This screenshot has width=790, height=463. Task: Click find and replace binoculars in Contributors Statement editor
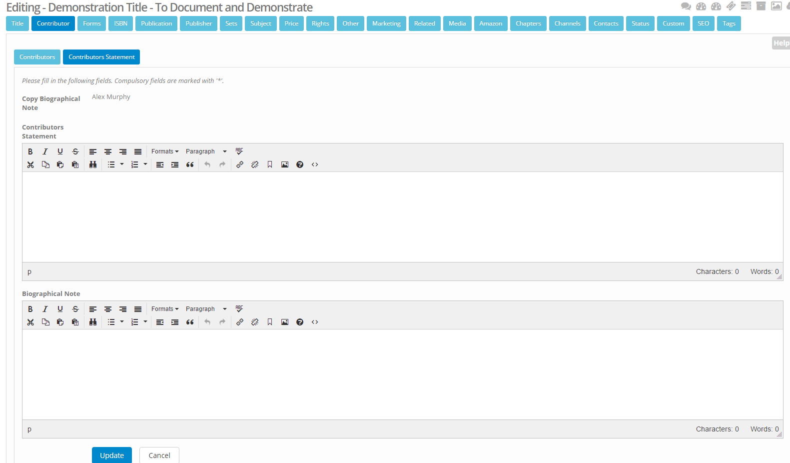93,164
